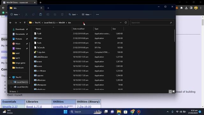
Task: Go back in File Explorer
Action: click(11, 23)
